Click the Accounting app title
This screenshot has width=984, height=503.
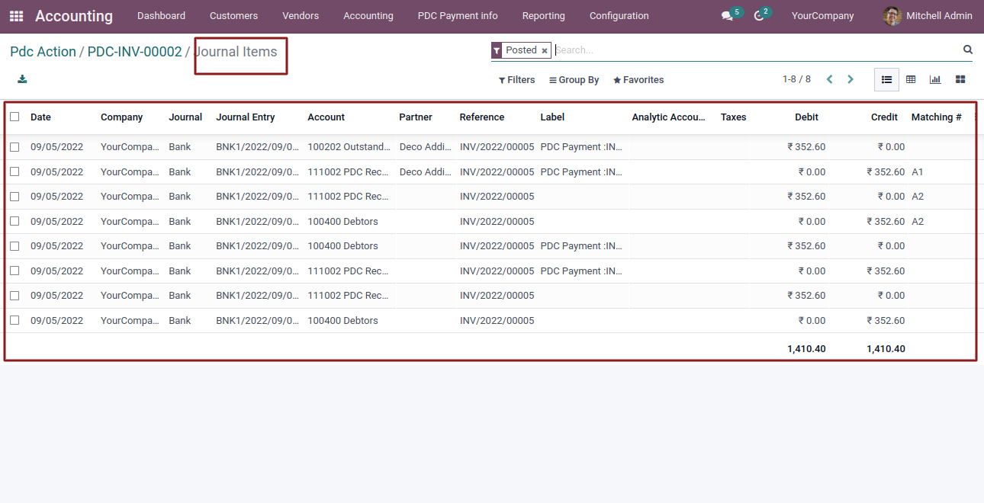pos(74,16)
